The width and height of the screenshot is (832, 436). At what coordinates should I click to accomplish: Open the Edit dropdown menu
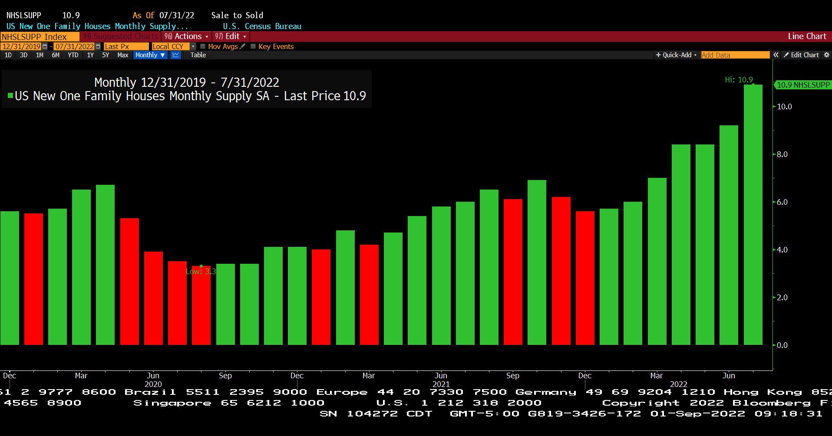tap(231, 36)
